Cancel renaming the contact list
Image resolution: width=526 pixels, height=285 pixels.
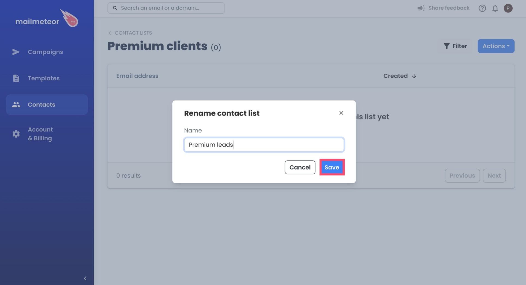coord(300,167)
